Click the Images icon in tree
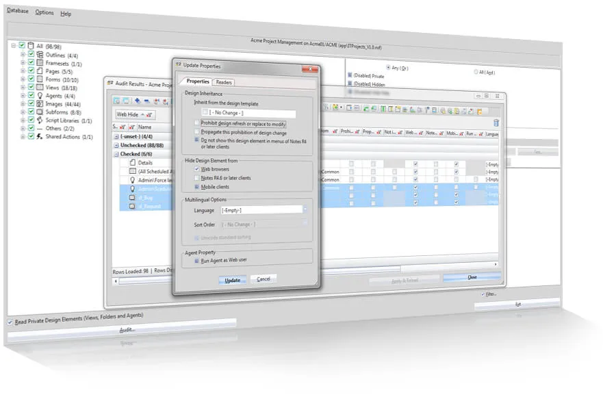The width and height of the screenshot is (603, 397). click(40, 103)
